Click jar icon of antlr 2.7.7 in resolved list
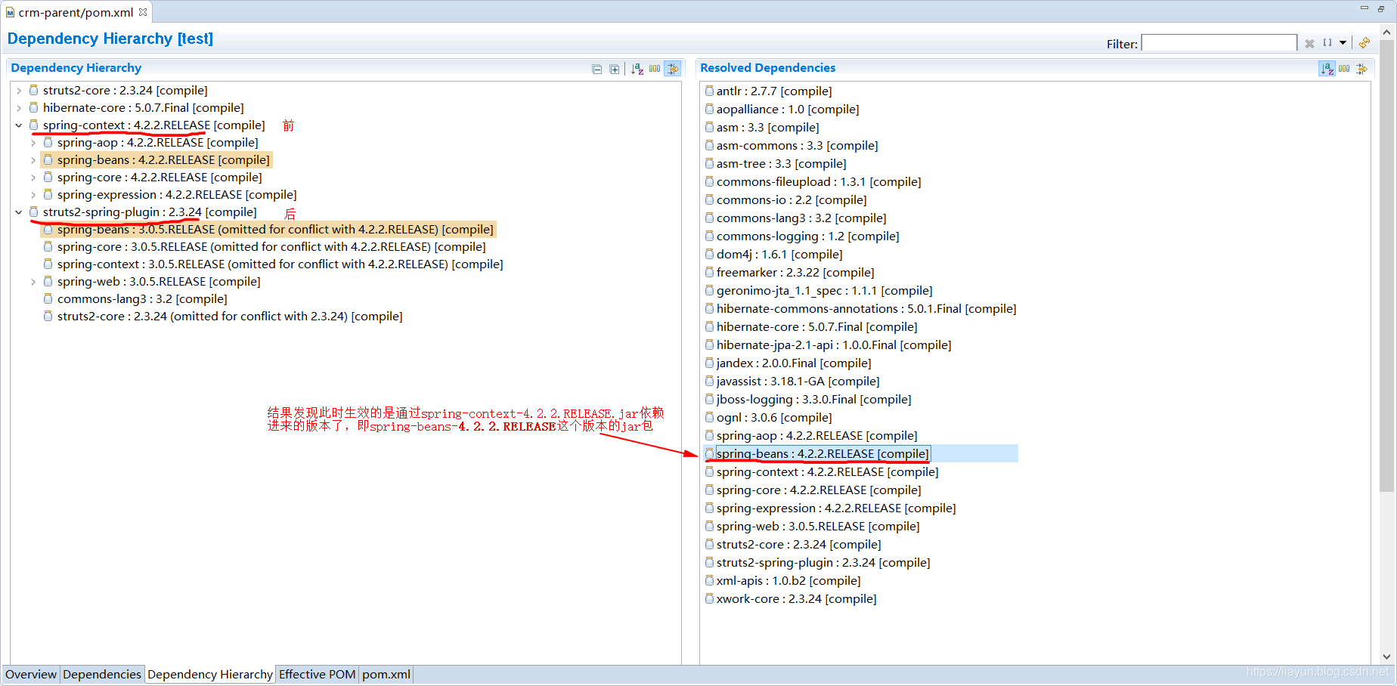Image resolution: width=1397 pixels, height=686 pixels. [709, 91]
